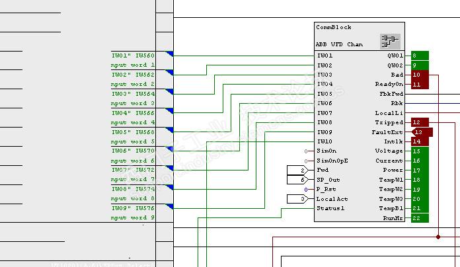Select the LocalAct input pin
Image resolution: width=460 pixels, height=267 pixels.
(x=332, y=199)
